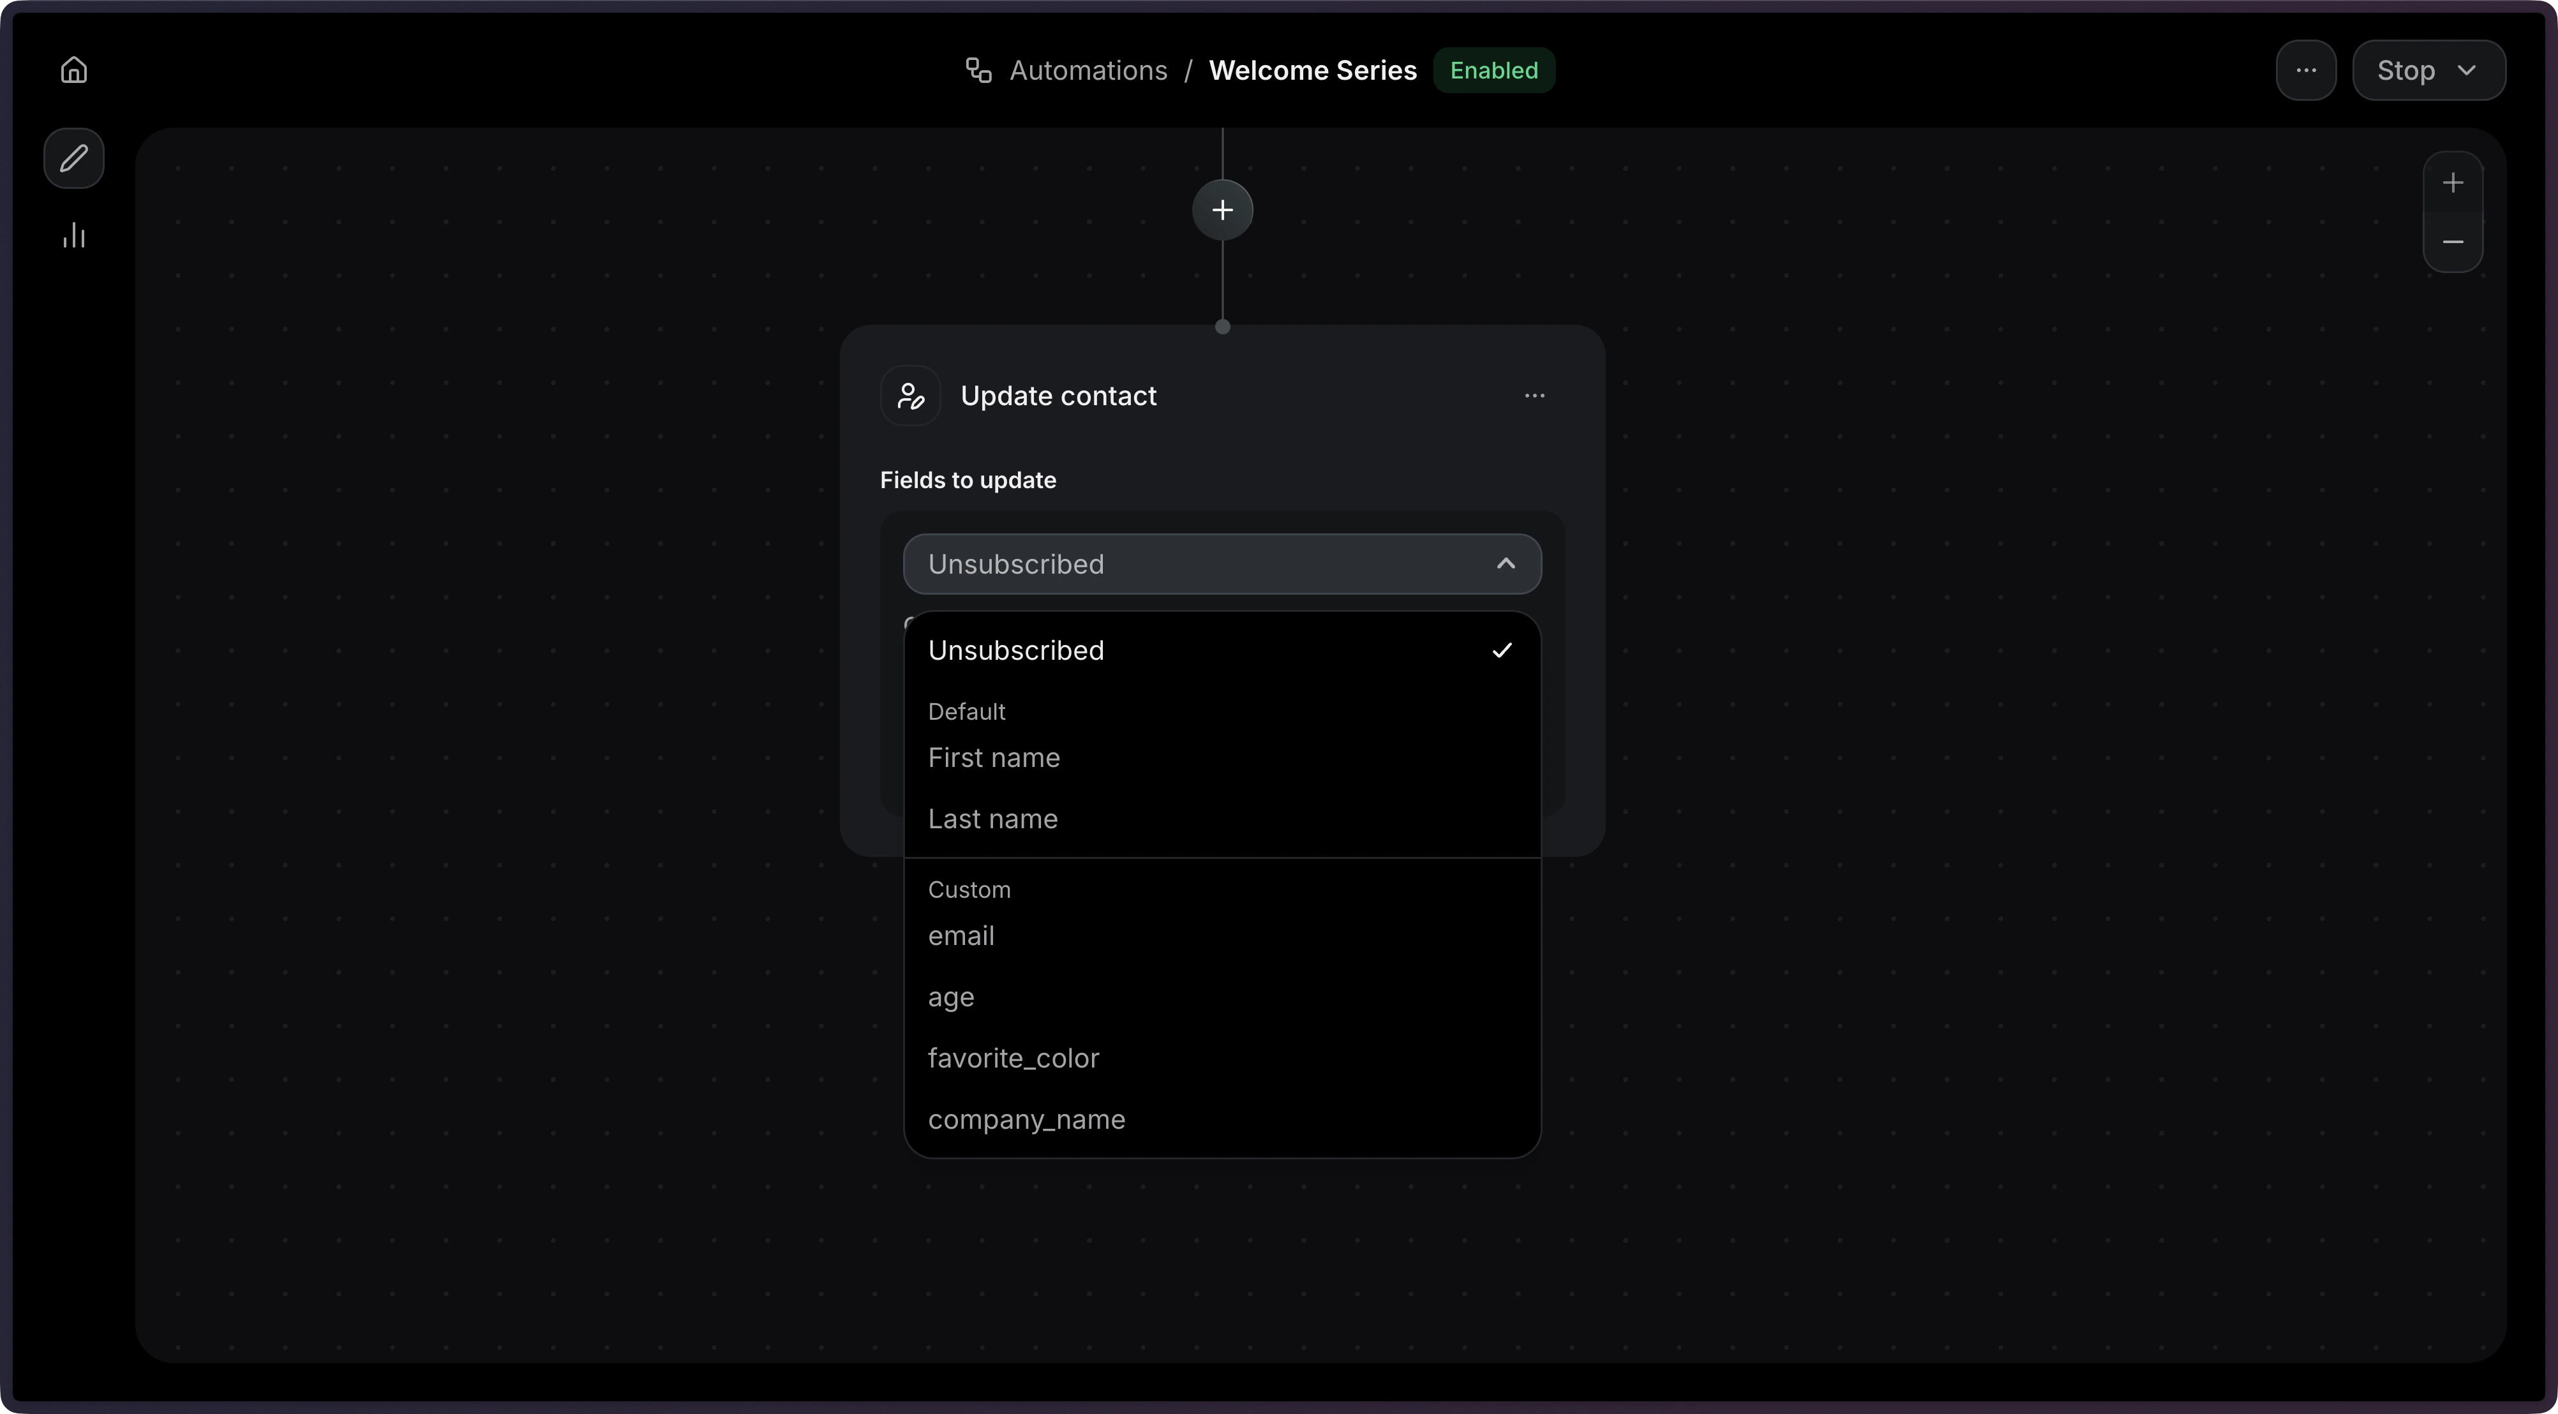Choose the email custom field
The height and width of the screenshot is (1414, 2558).
[961, 935]
